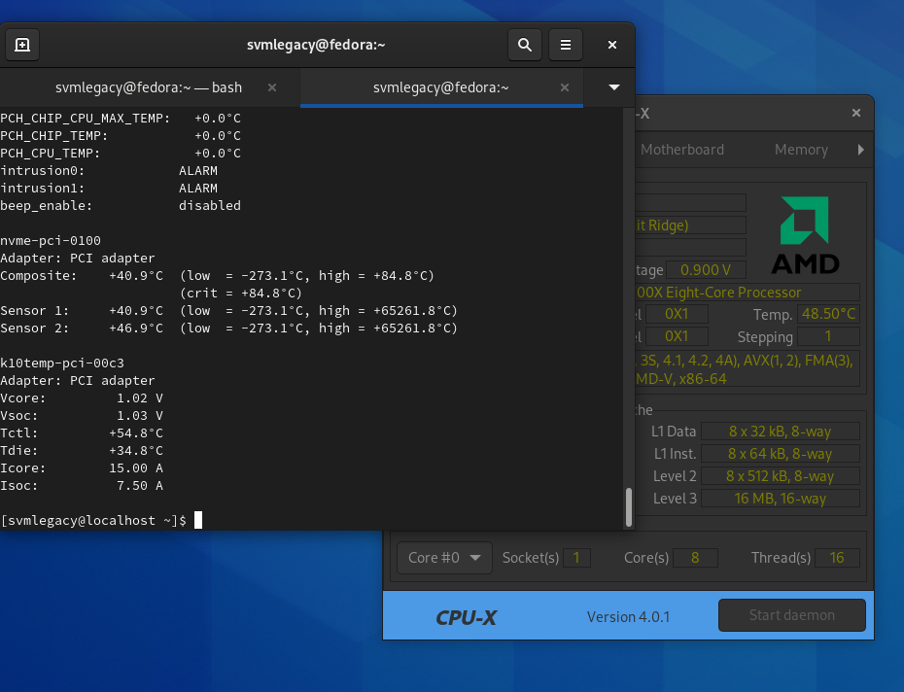Viewport: 904px width, 692px height.
Task: Click the AMD logo in CPU-X
Action: [805, 233]
